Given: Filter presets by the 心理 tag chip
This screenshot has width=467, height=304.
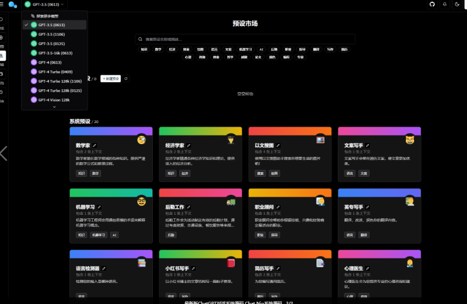Looking at the screenshot, I should (188, 57).
